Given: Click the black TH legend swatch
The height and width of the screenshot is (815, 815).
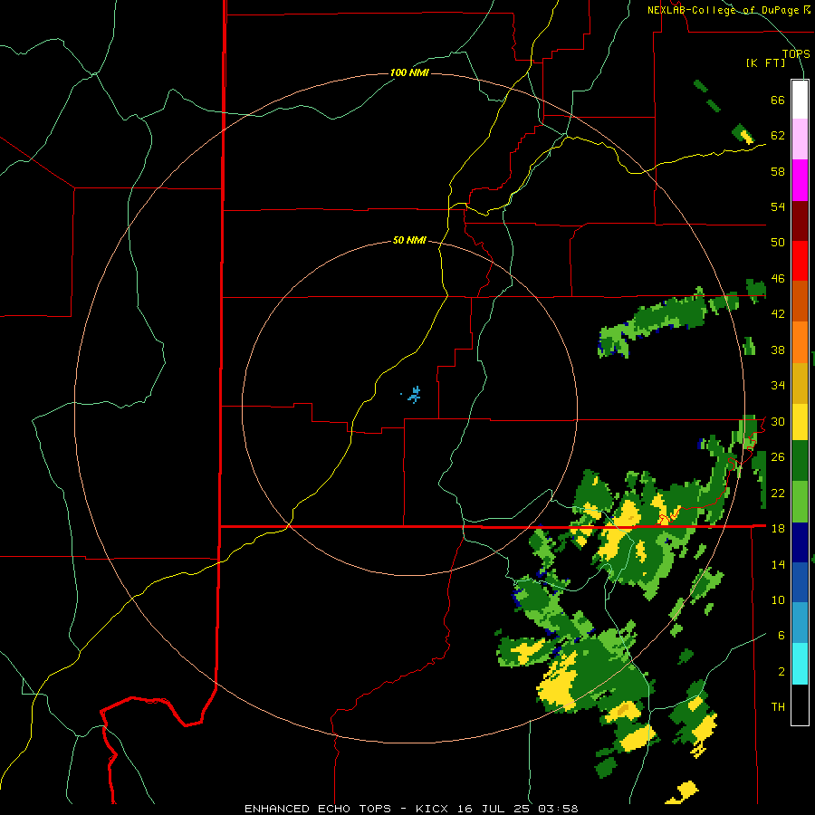Looking at the screenshot, I should coord(800,705).
